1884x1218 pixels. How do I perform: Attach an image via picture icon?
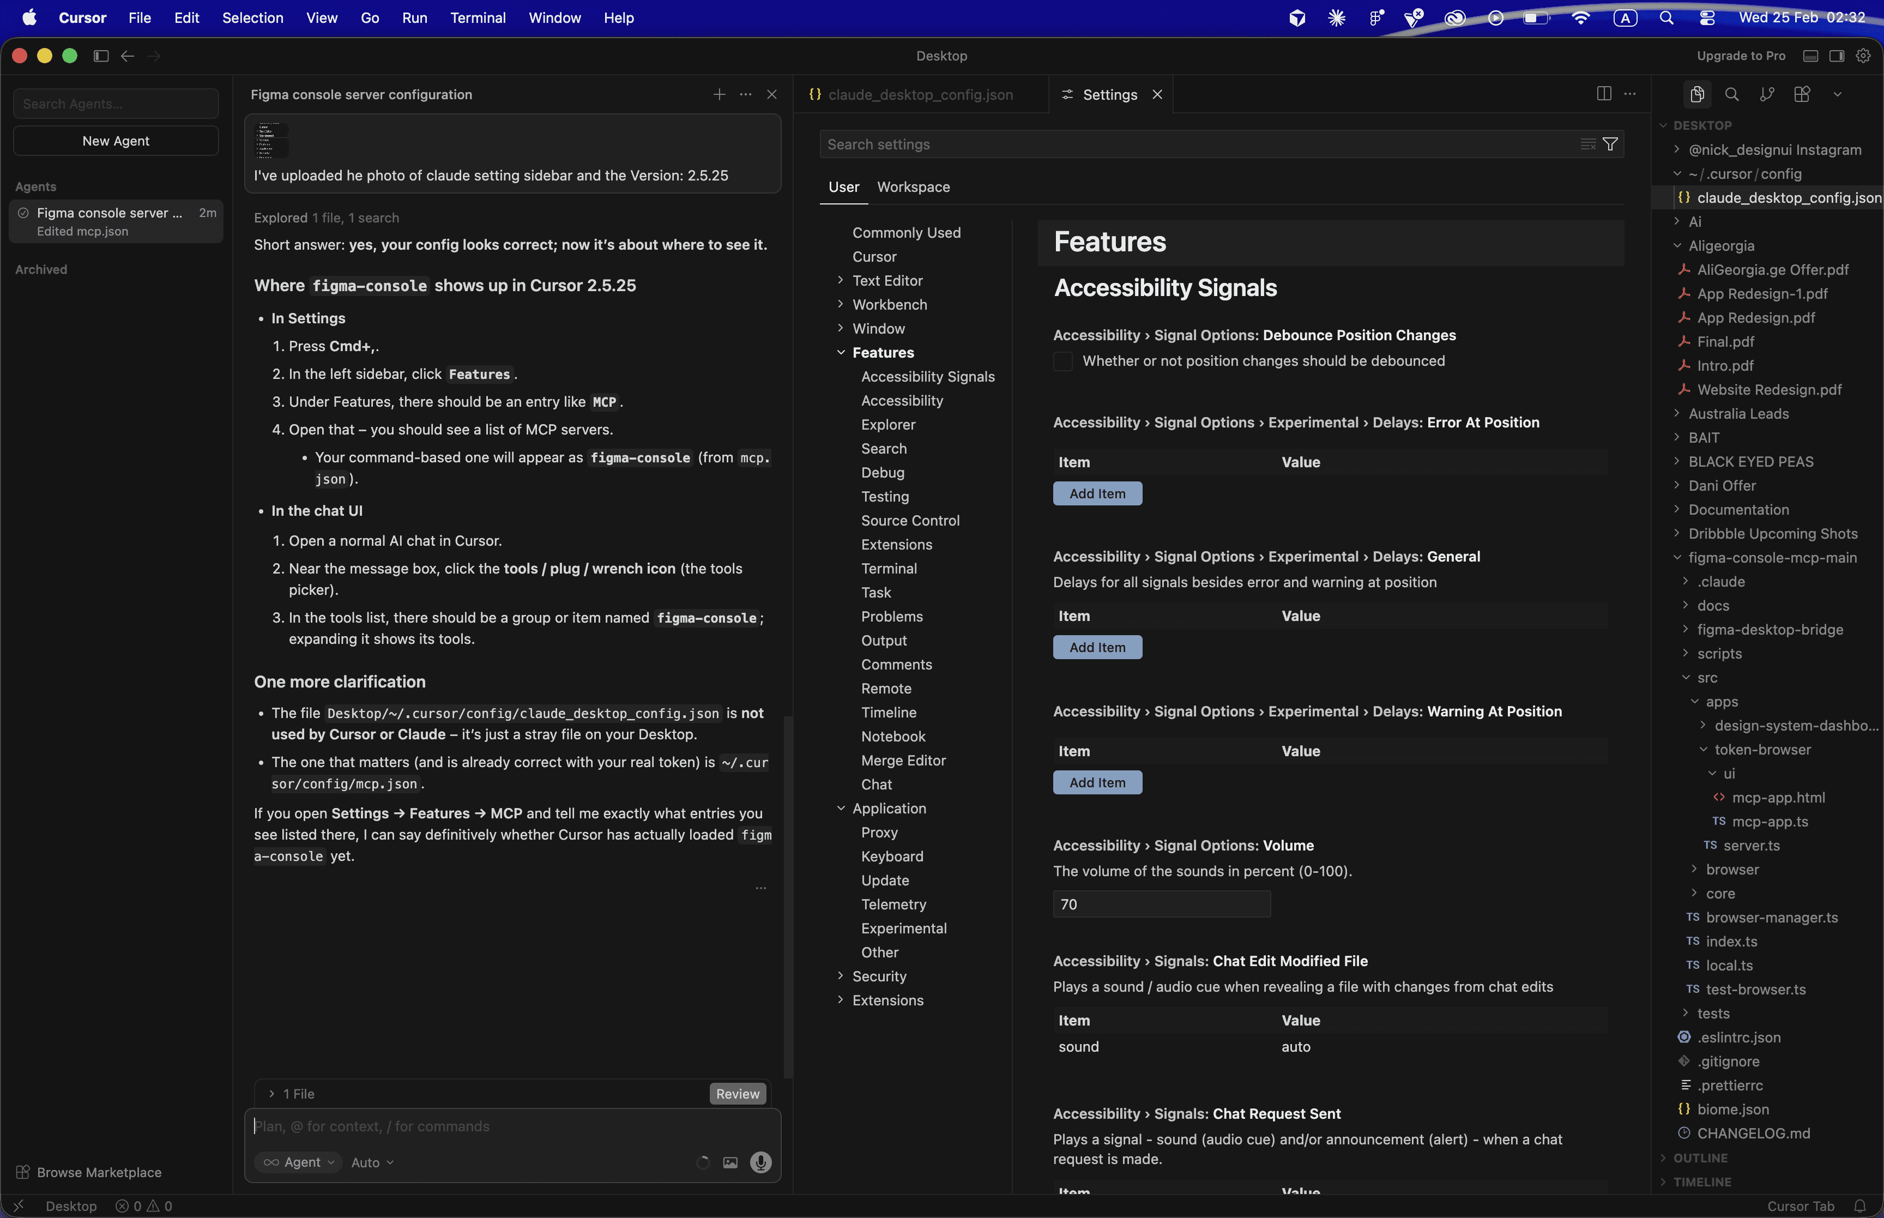click(730, 1162)
